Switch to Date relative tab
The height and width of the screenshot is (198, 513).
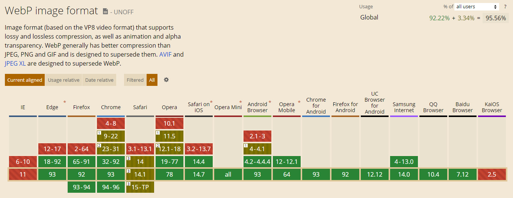[x=99, y=80]
